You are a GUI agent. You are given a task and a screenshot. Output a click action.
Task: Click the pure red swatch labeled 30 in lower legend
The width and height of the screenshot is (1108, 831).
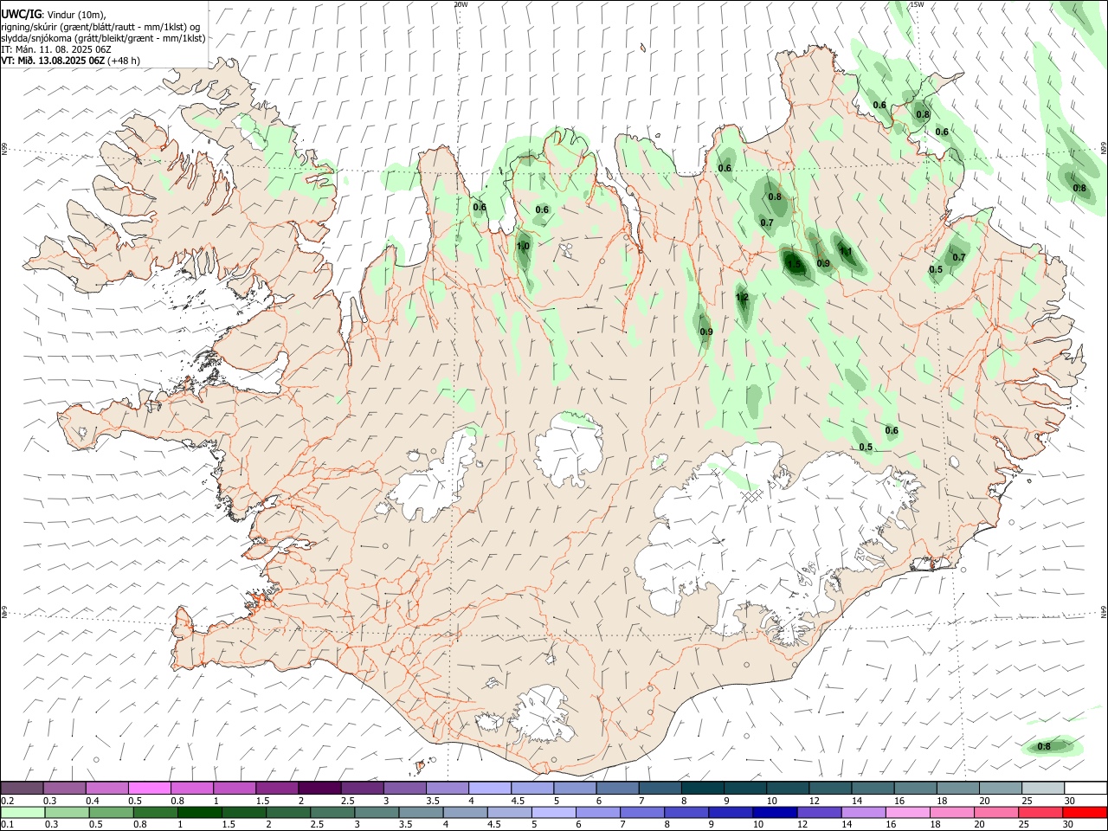(x=1084, y=813)
